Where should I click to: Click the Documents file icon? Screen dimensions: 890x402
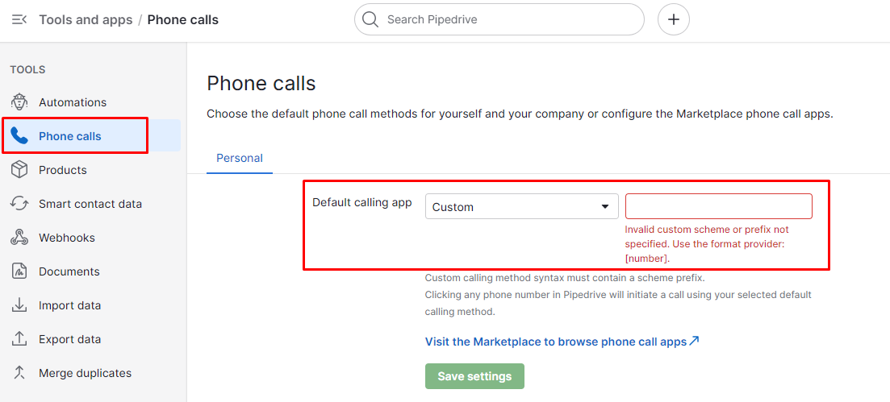coord(19,271)
